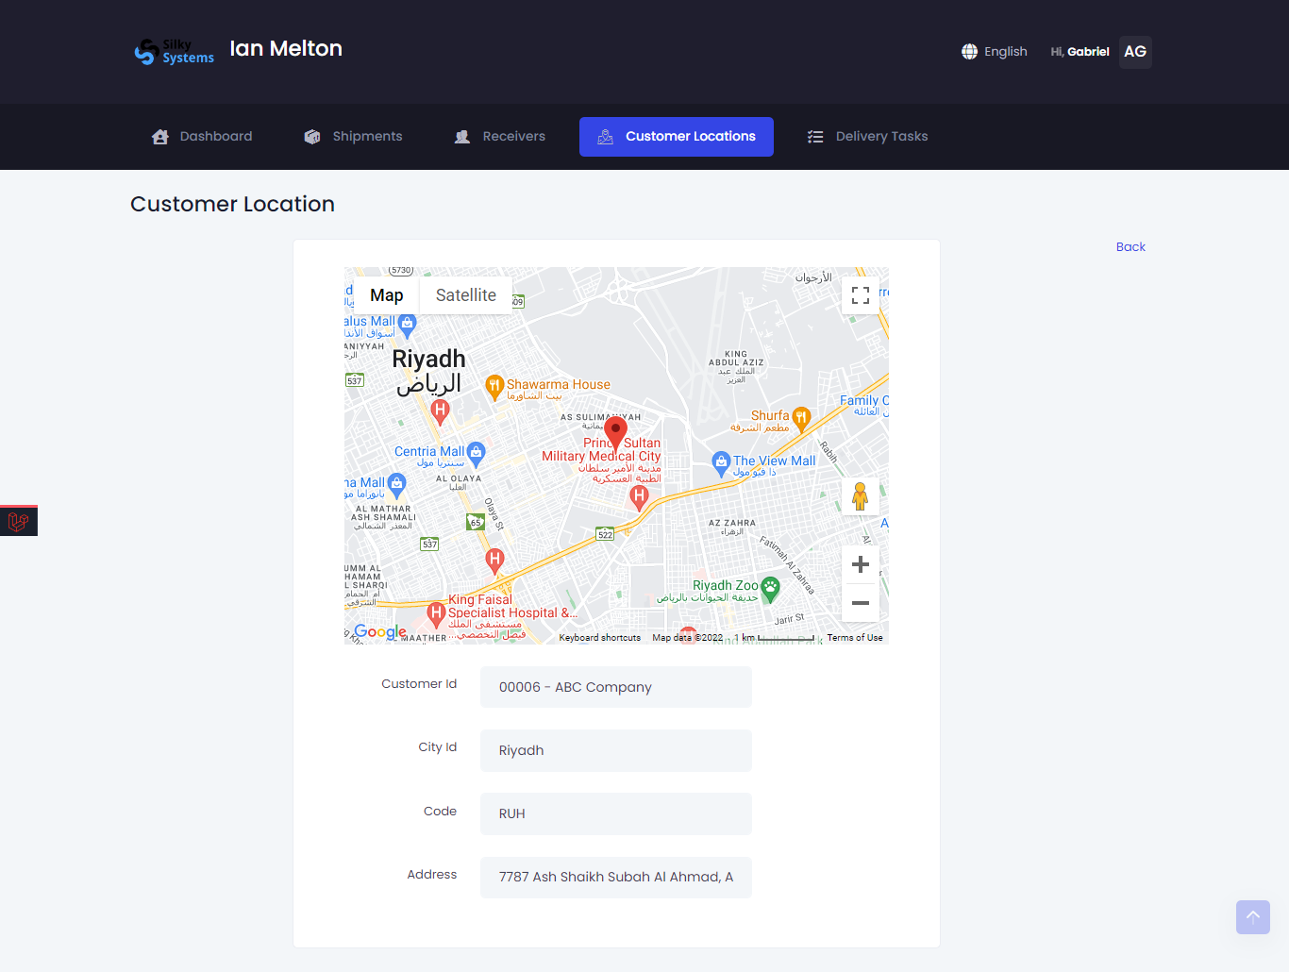
Task: Open the AG user avatar menu
Action: 1134,52
